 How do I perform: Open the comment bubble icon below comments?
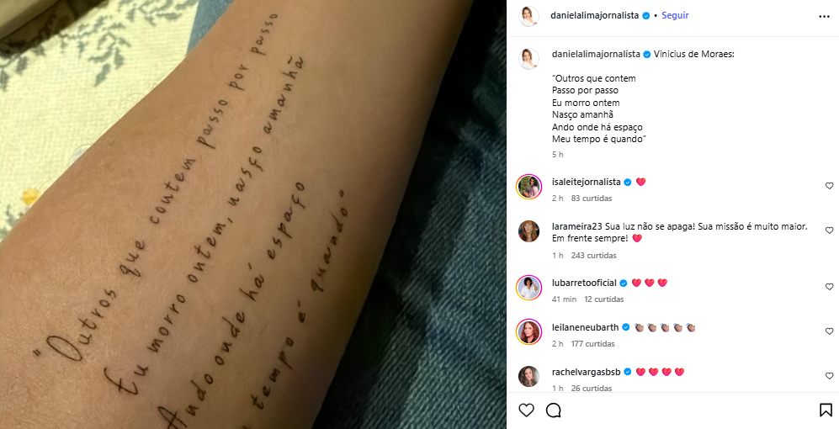tap(553, 410)
